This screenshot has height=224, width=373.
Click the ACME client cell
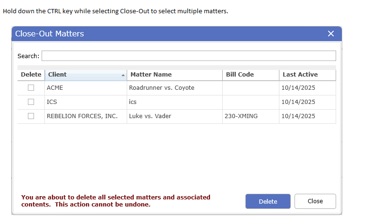[x=55, y=88]
